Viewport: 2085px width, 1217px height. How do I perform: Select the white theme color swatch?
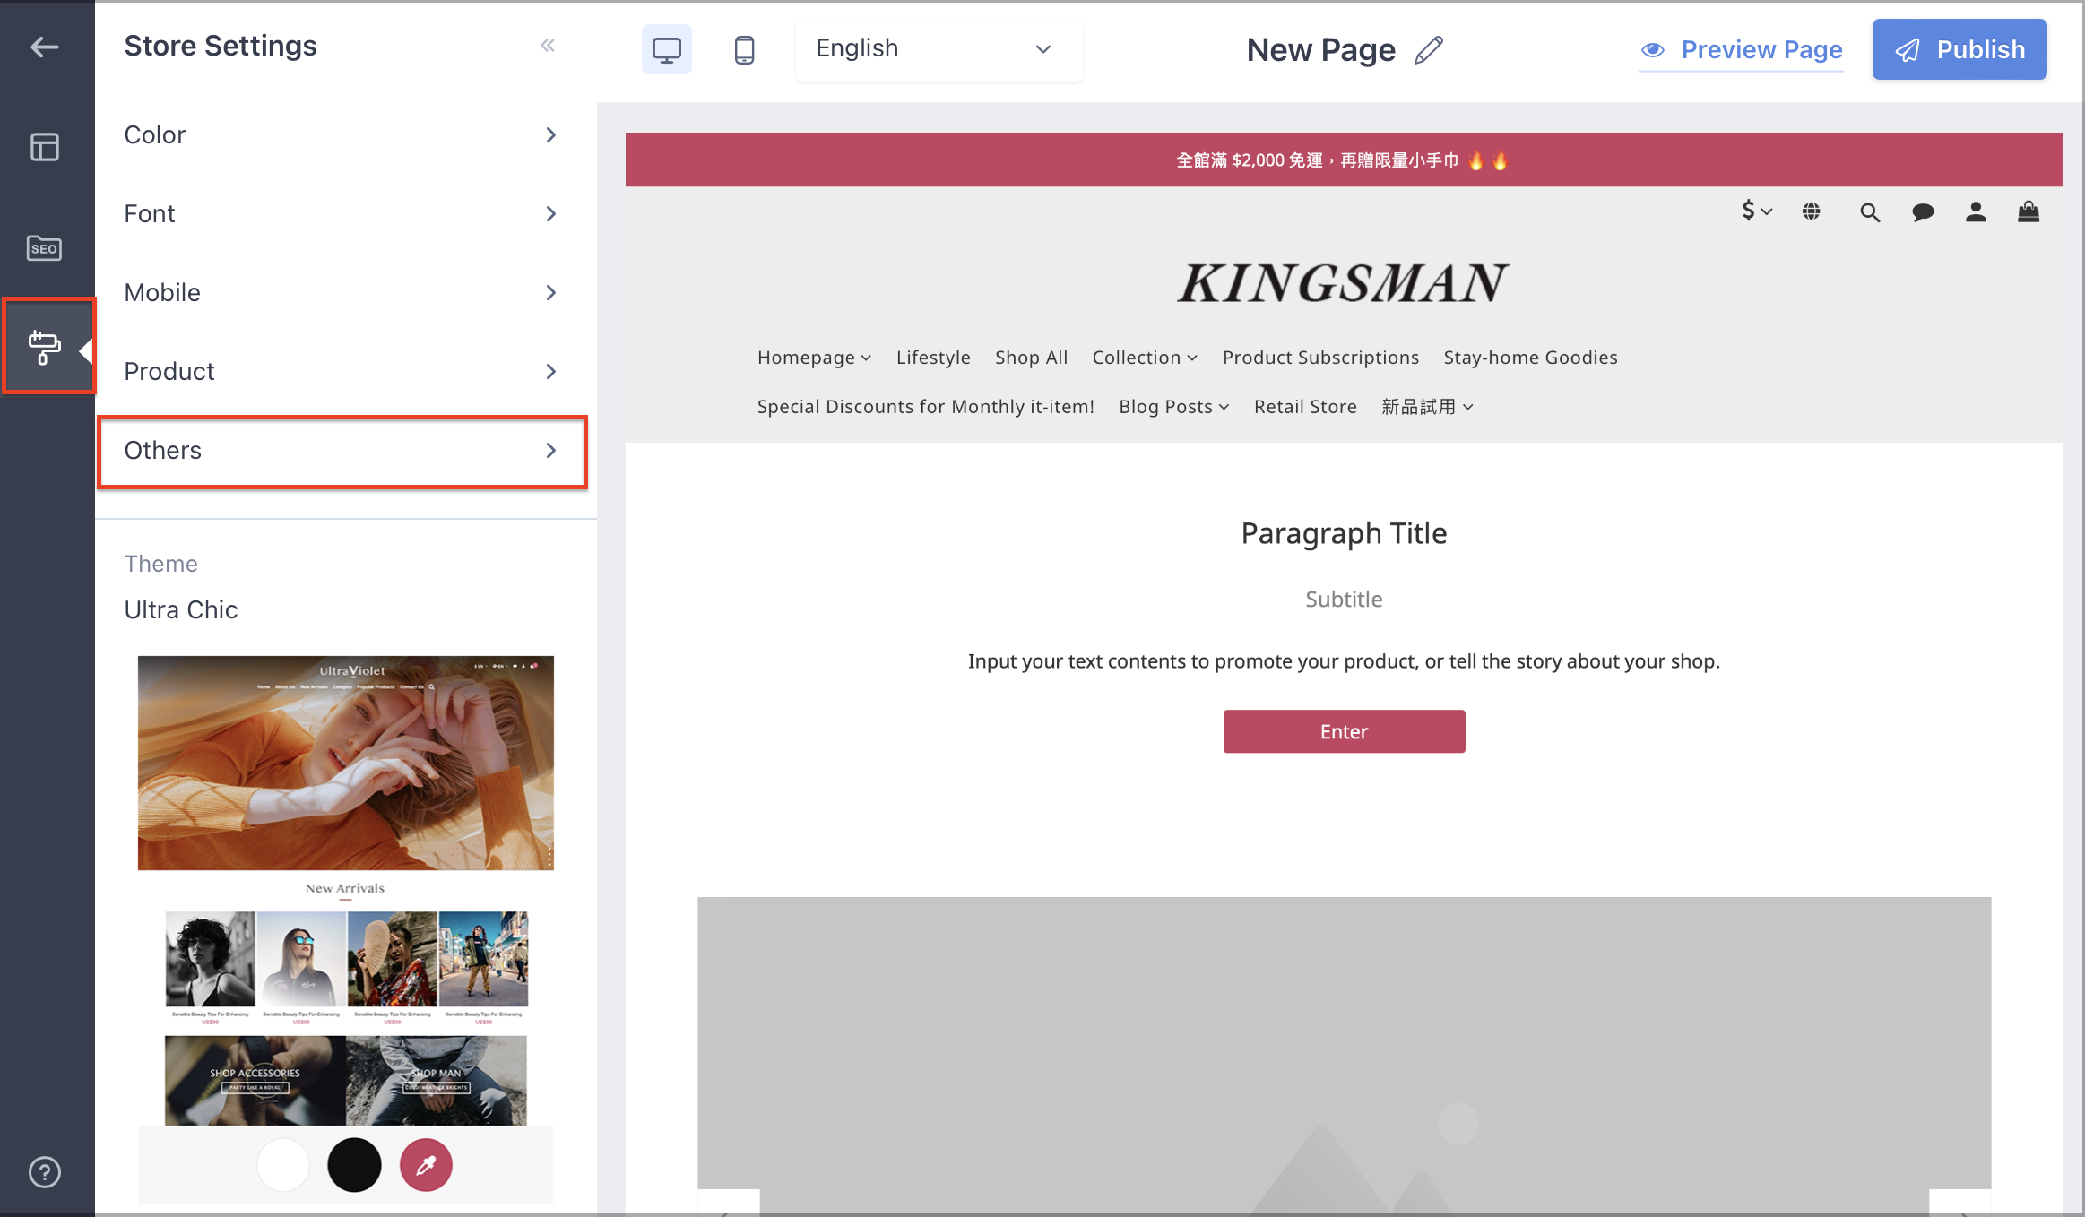283,1165
